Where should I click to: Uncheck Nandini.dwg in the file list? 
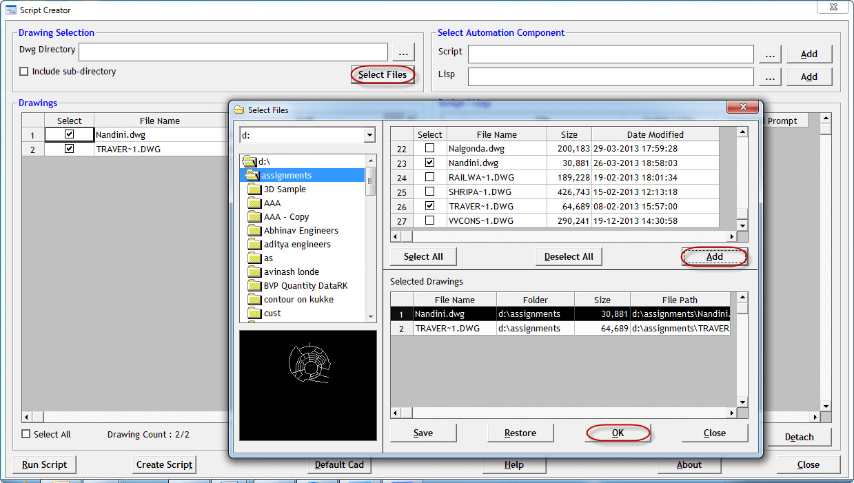click(429, 163)
